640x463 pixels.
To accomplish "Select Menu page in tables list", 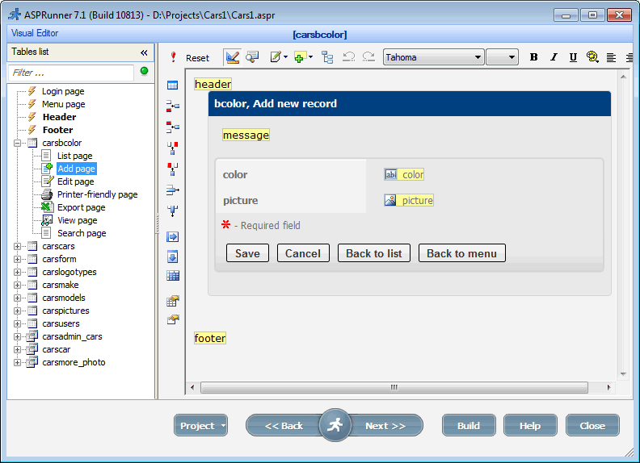I will point(63,104).
